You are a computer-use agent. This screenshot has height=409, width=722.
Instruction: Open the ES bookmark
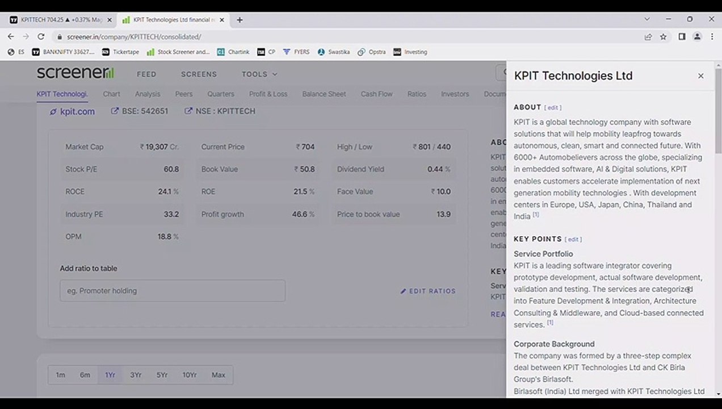tap(16, 52)
